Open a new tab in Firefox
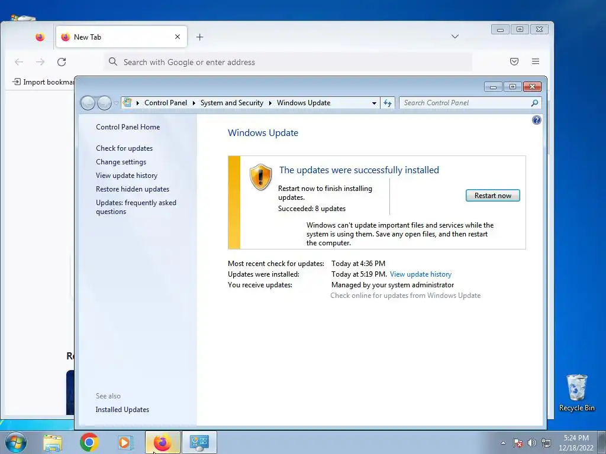 [x=199, y=37]
